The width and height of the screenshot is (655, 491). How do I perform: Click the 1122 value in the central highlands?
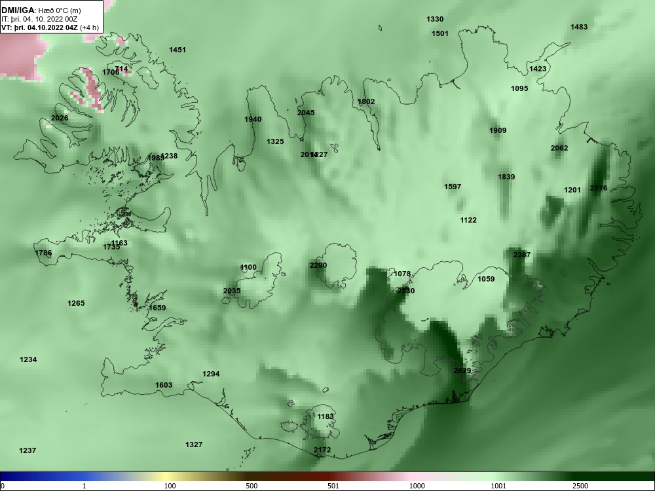(x=468, y=220)
